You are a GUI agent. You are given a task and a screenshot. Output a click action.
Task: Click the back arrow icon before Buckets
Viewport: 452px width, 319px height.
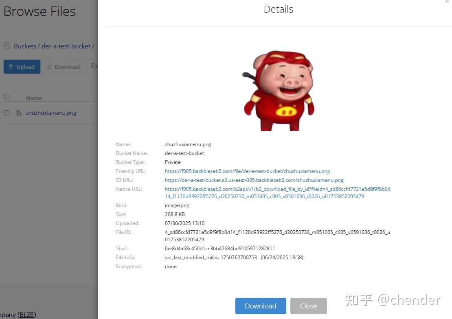7,46
